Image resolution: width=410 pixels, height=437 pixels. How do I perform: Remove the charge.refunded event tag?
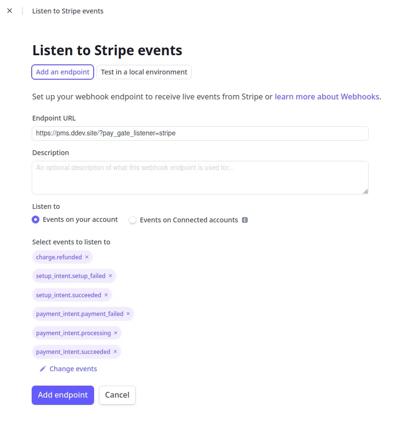click(x=87, y=257)
